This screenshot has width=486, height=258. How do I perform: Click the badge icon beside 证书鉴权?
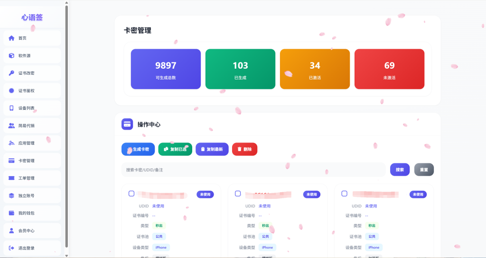tap(11, 90)
